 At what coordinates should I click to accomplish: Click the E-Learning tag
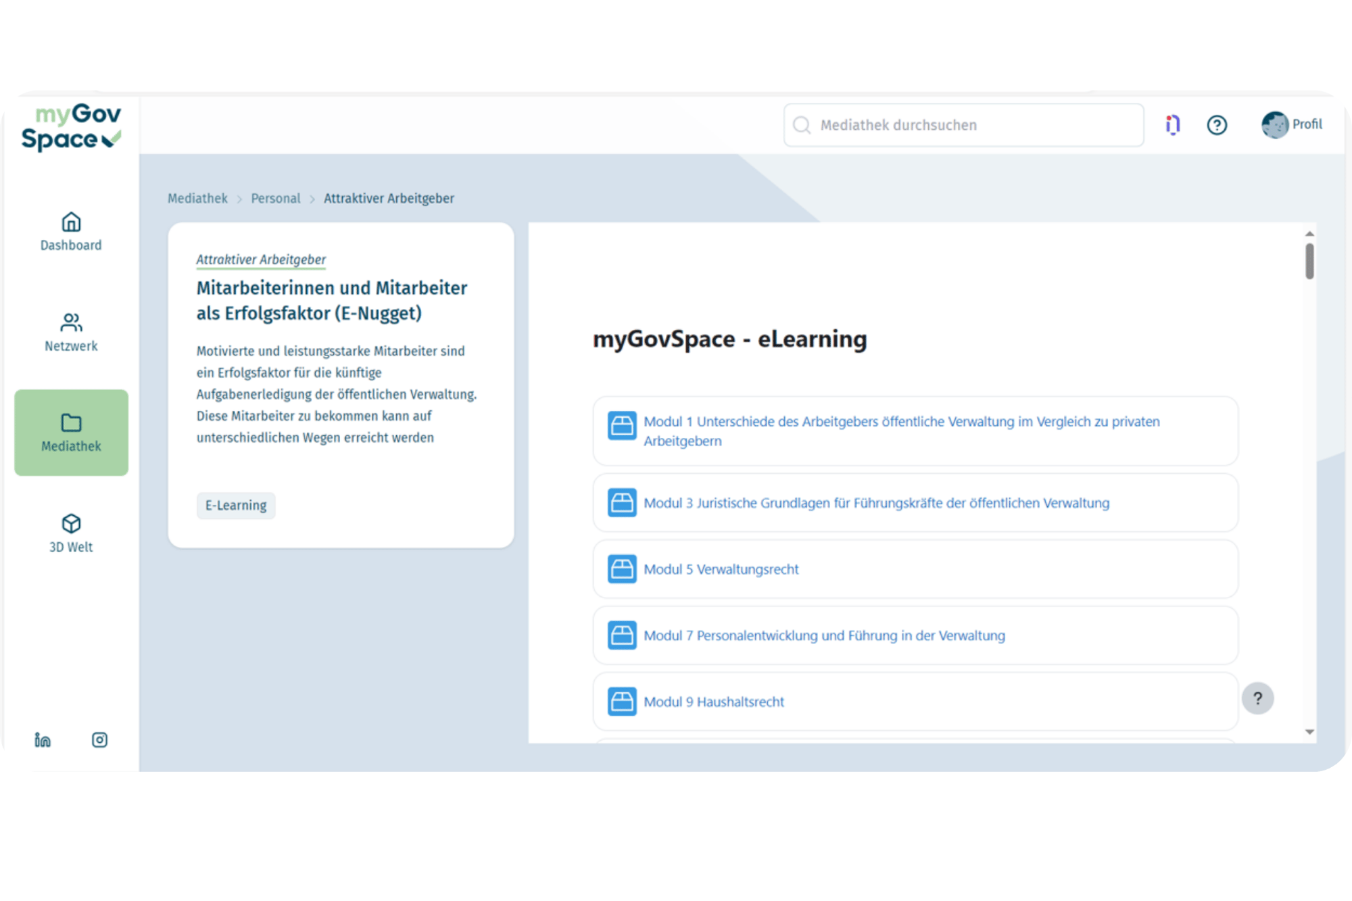click(x=236, y=506)
